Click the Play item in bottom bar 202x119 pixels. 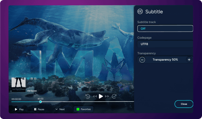(x=19, y=109)
